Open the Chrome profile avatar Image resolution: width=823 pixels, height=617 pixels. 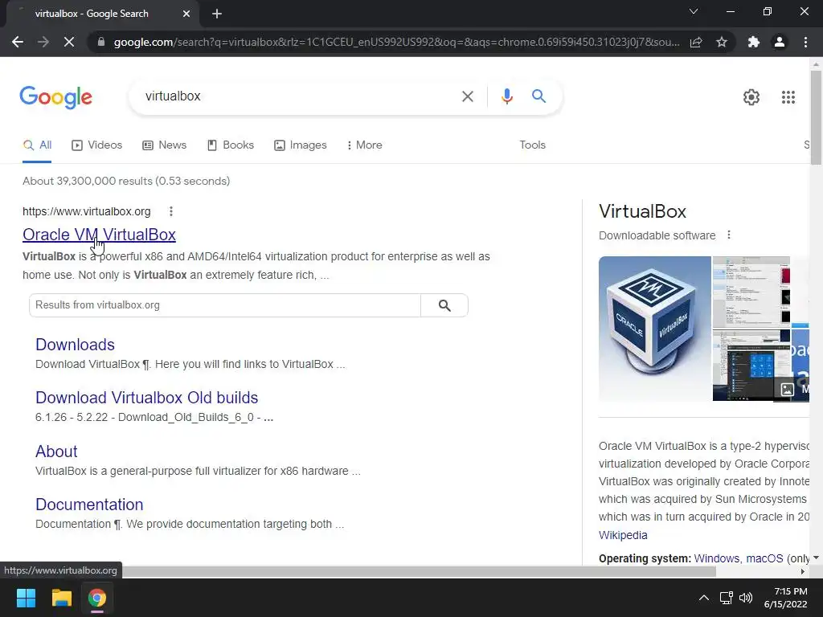[780, 42]
